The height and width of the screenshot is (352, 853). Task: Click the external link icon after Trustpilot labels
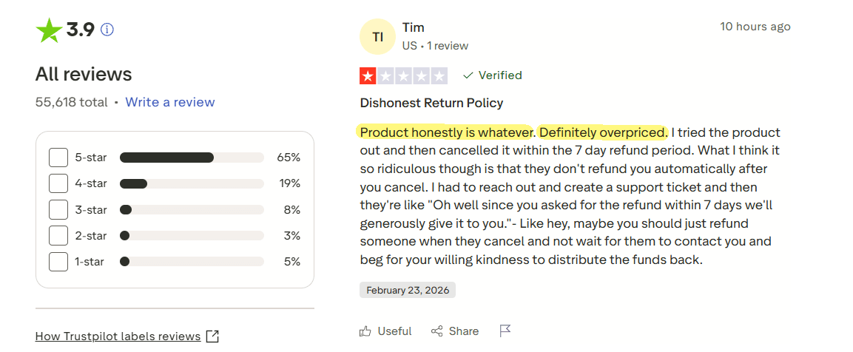(213, 336)
